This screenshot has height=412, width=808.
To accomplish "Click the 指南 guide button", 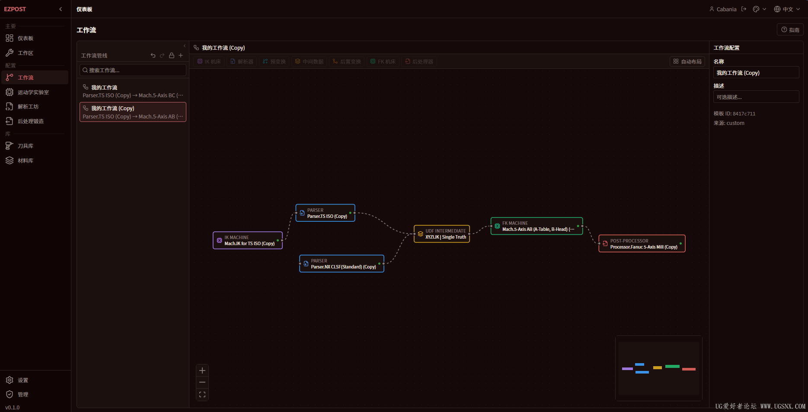I will [790, 30].
